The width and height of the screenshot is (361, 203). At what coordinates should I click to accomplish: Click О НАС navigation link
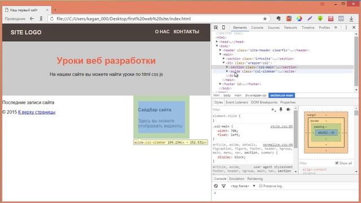click(x=162, y=32)
